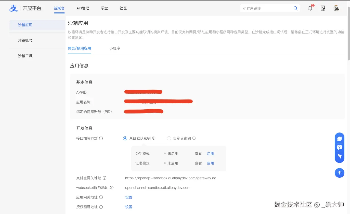Click 启用 for 证书模式

(x=211, y=163)
